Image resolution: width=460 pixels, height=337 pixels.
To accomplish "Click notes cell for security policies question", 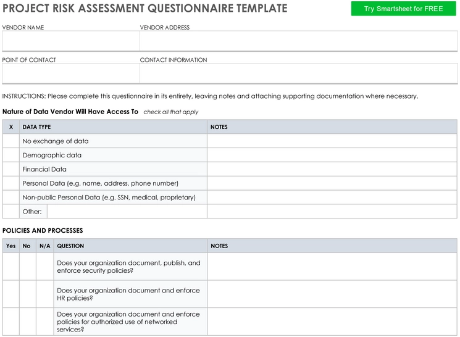I will (x=332, y=267).
